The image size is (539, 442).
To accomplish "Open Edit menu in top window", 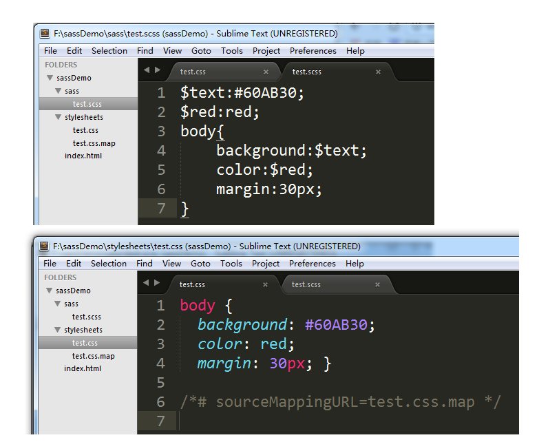I will [74, 51].
